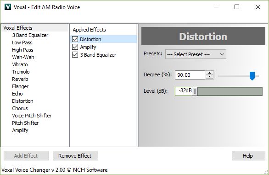The image size is (269, 175).
Task: Select High Pass effect
Action: pos(22,50)
